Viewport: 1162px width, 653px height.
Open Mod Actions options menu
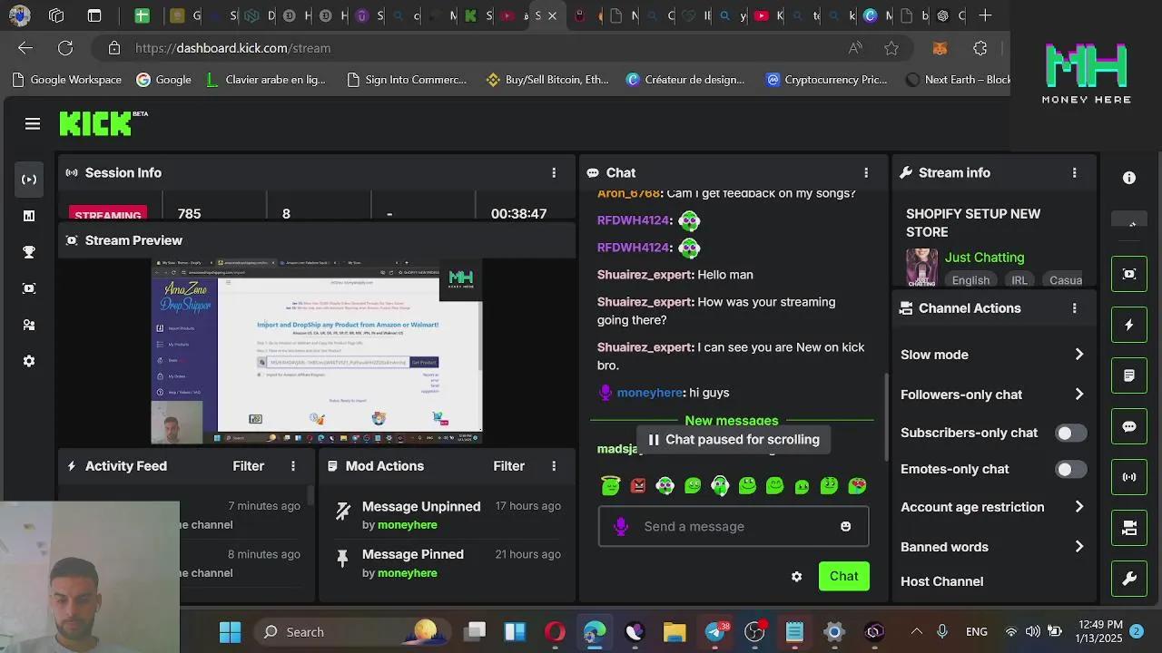554,466
